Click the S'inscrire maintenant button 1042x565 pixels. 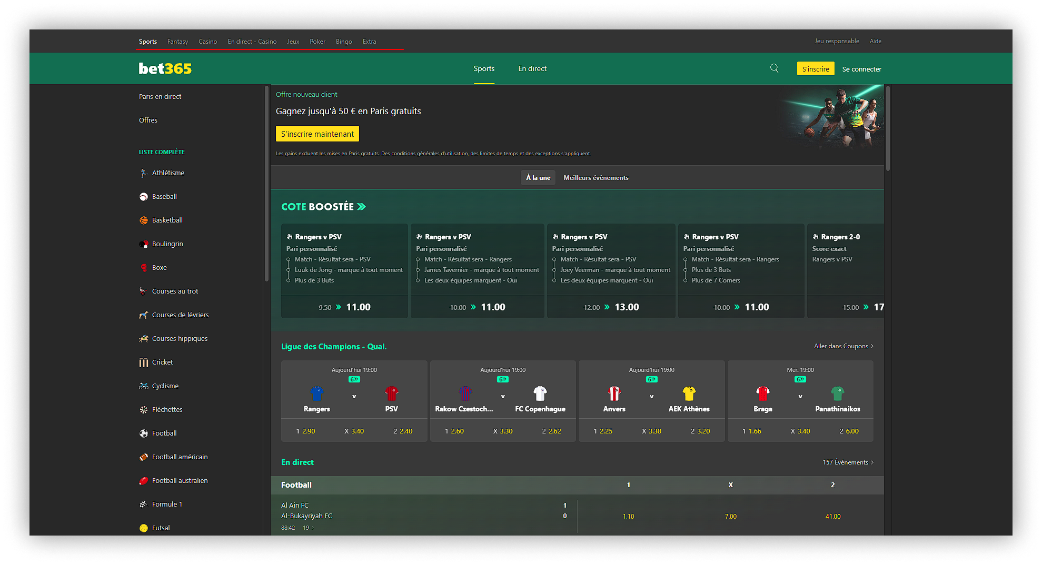coord(317,134)
